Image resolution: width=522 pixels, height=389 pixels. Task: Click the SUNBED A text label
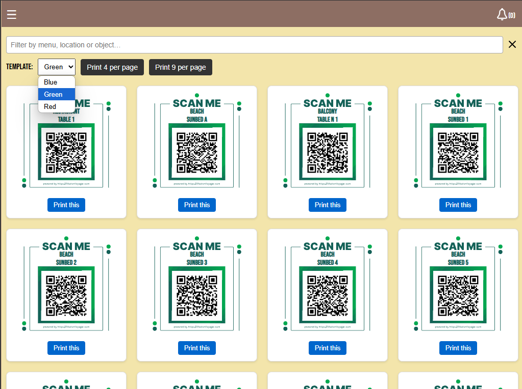(x=197, y=119)
